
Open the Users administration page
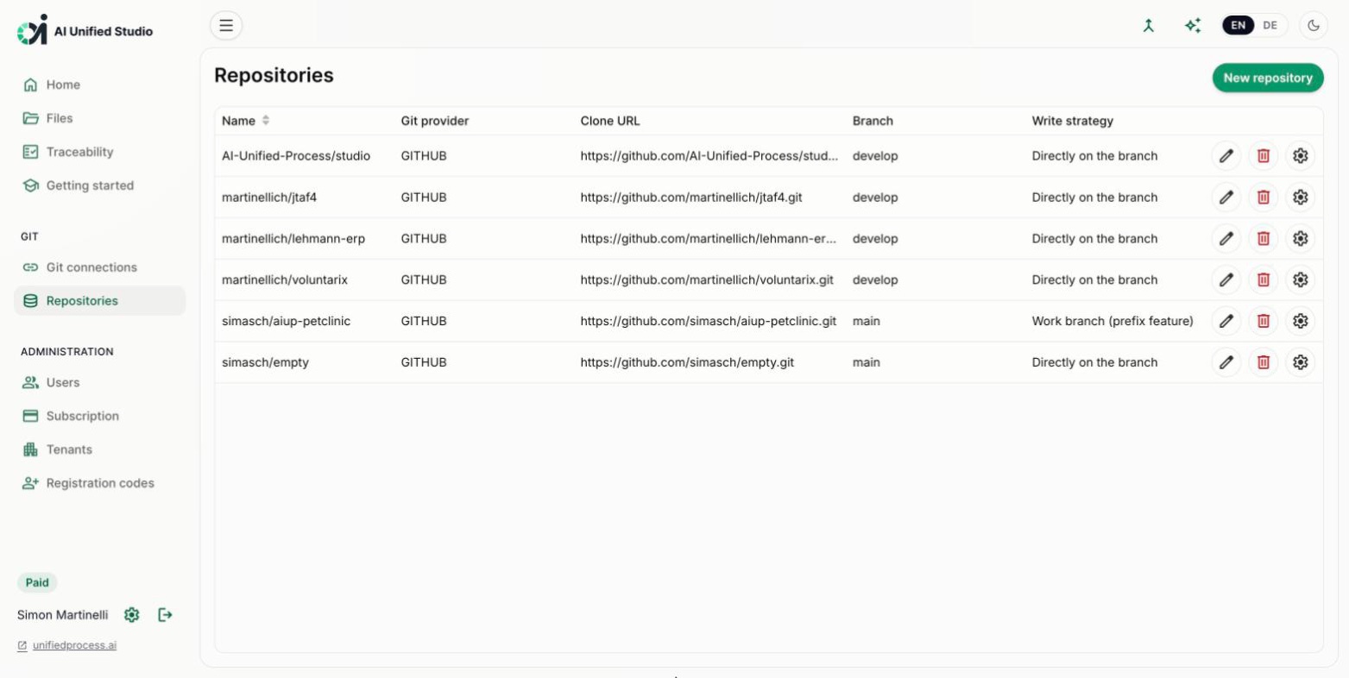[x=99, y=382]
